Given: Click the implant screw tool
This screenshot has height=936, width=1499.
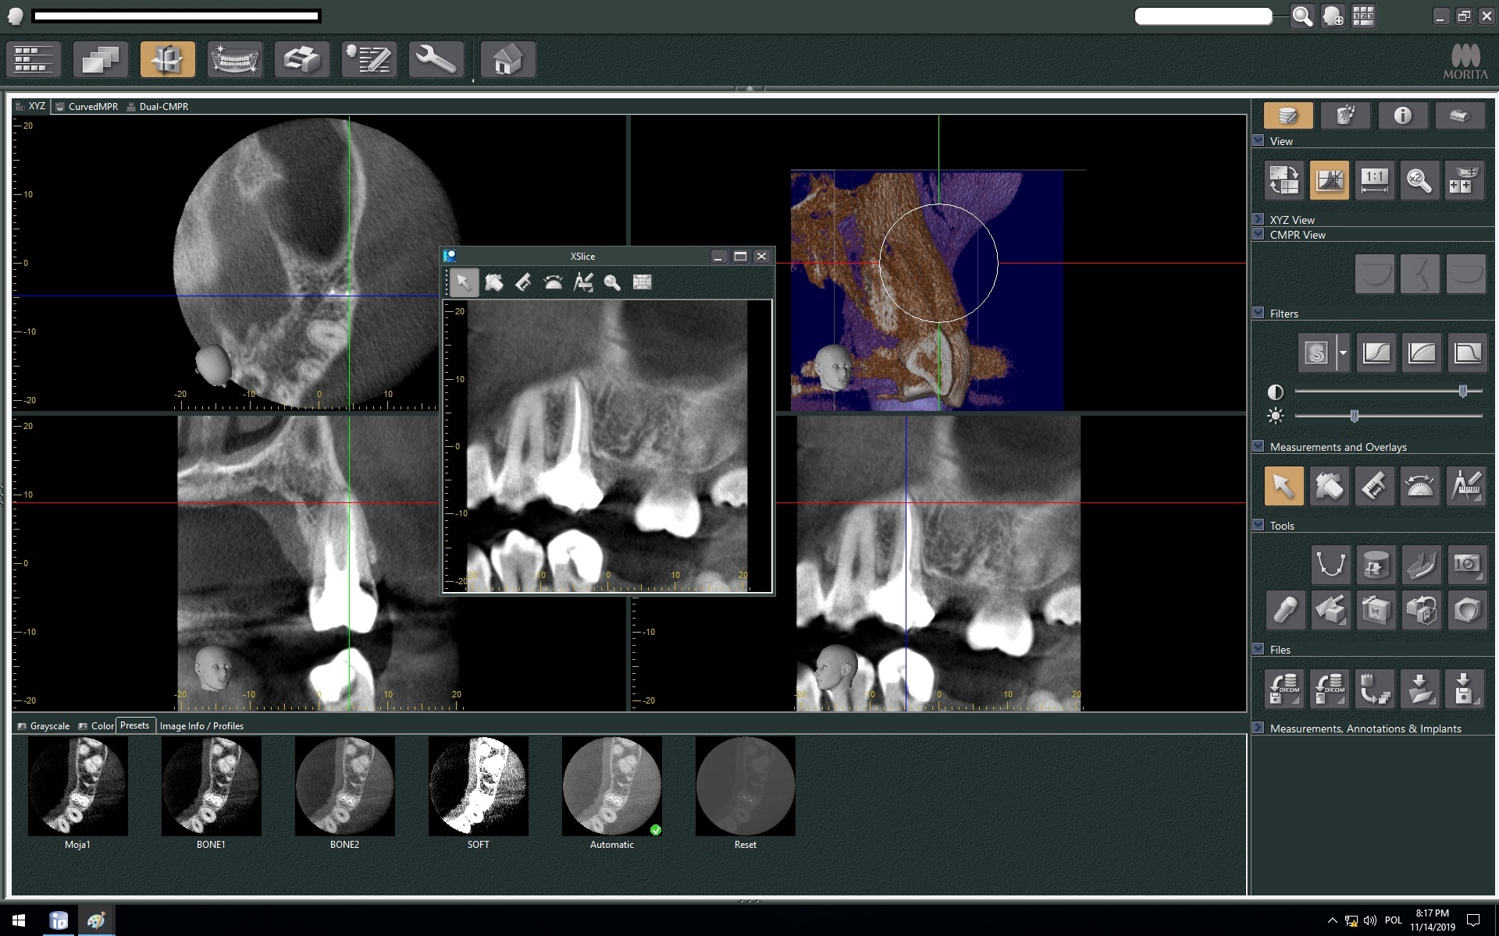Looking at the screenshot, I should pyautogui.click(x=1285, y=610).
